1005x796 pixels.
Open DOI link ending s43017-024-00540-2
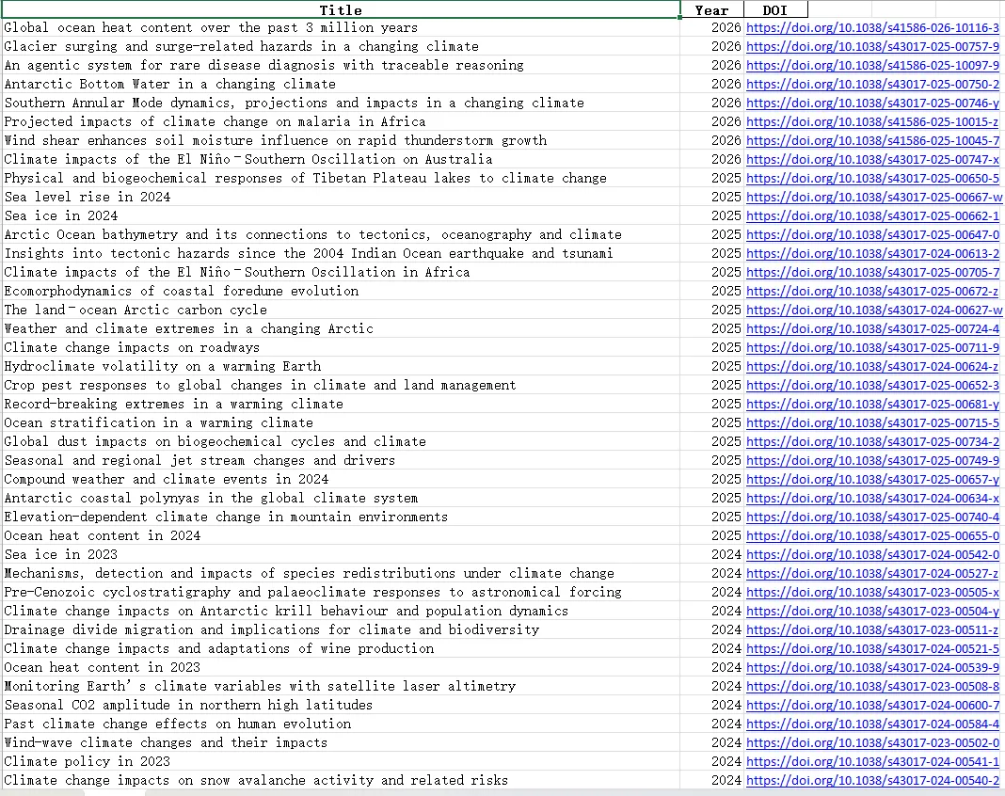pyautogui.click(x=872, y=780)
